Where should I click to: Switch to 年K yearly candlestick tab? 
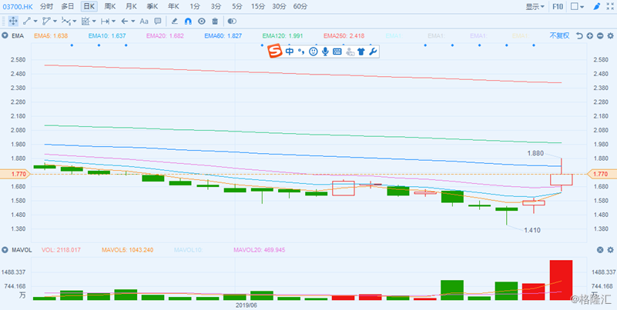pyautogui.click(x=173, y=6)
